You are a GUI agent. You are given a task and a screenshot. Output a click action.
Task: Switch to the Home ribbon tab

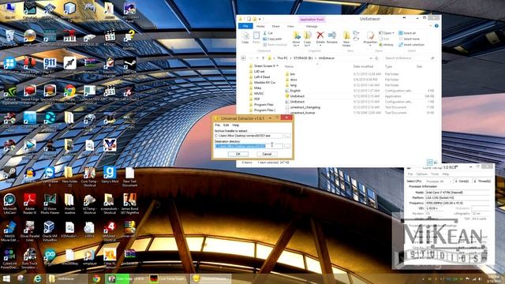(x=260, y=26)
